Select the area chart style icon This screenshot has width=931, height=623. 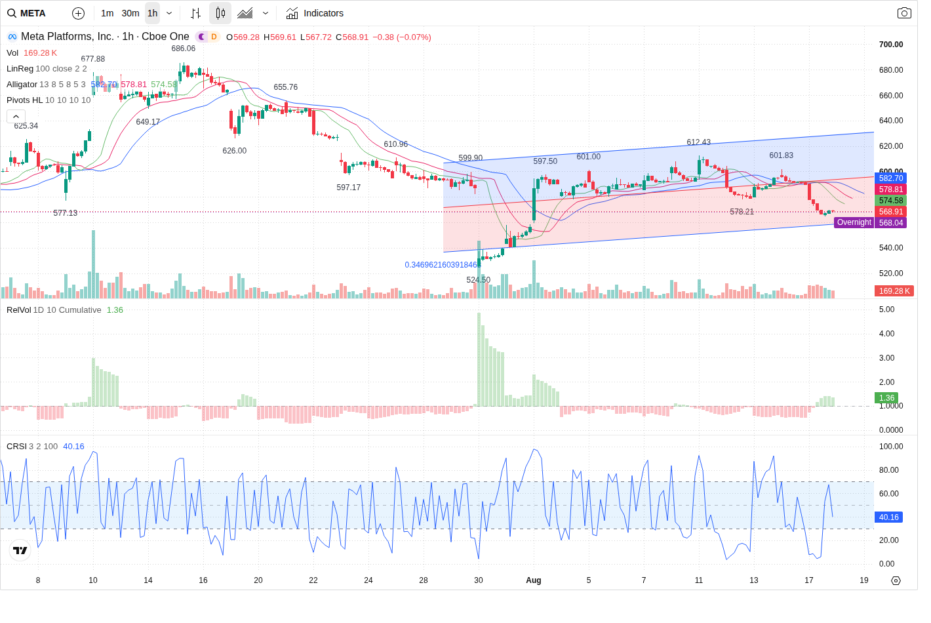pos(245,13)
